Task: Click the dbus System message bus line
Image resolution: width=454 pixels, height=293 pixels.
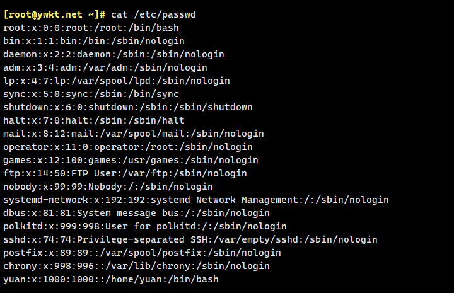Action: coord(136,213)
